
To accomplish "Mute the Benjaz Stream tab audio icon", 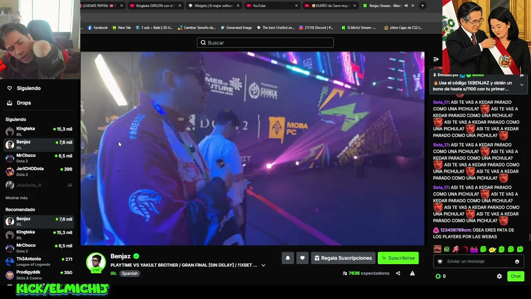I will [x=406, y=6].
